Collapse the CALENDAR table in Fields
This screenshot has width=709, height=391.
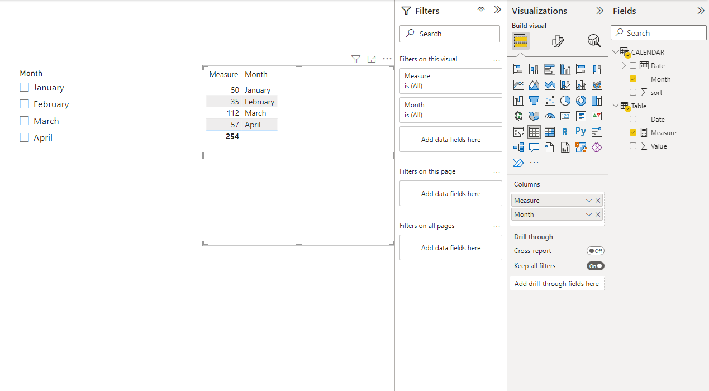point(616,52)
